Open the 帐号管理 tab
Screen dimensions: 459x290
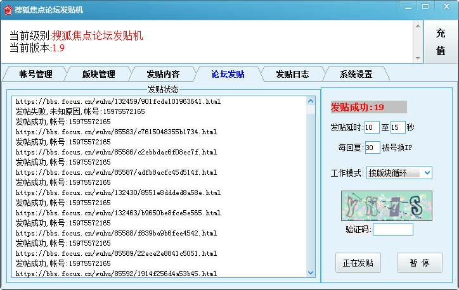coord(36,74)
